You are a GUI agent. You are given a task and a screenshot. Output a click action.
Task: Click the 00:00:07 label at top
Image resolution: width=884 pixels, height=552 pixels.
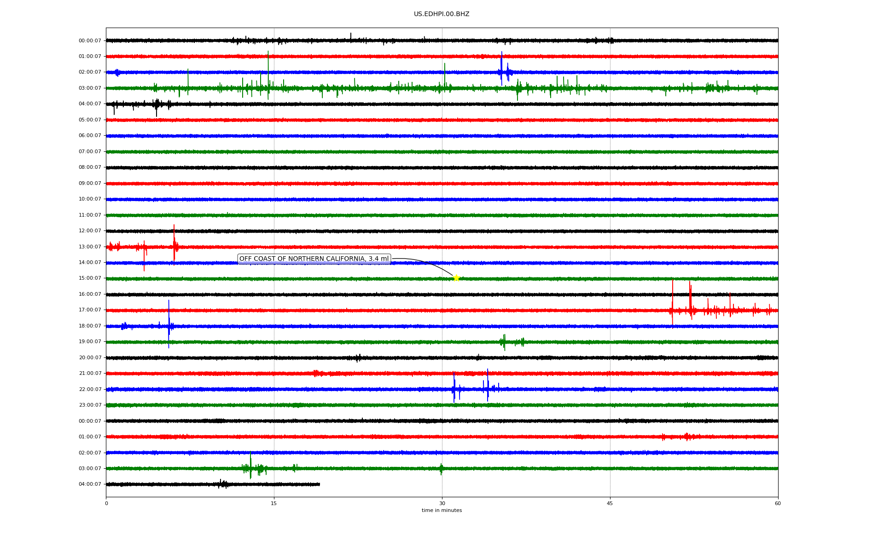point(90,41)
